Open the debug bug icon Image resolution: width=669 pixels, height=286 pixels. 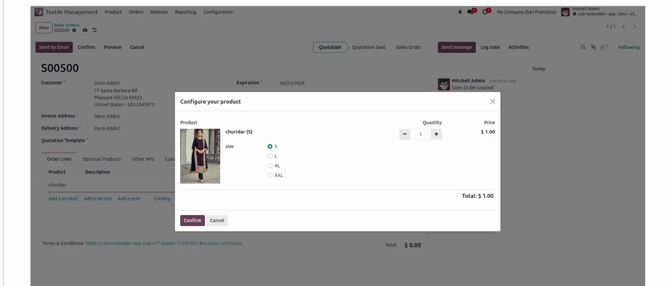point(460,12)
